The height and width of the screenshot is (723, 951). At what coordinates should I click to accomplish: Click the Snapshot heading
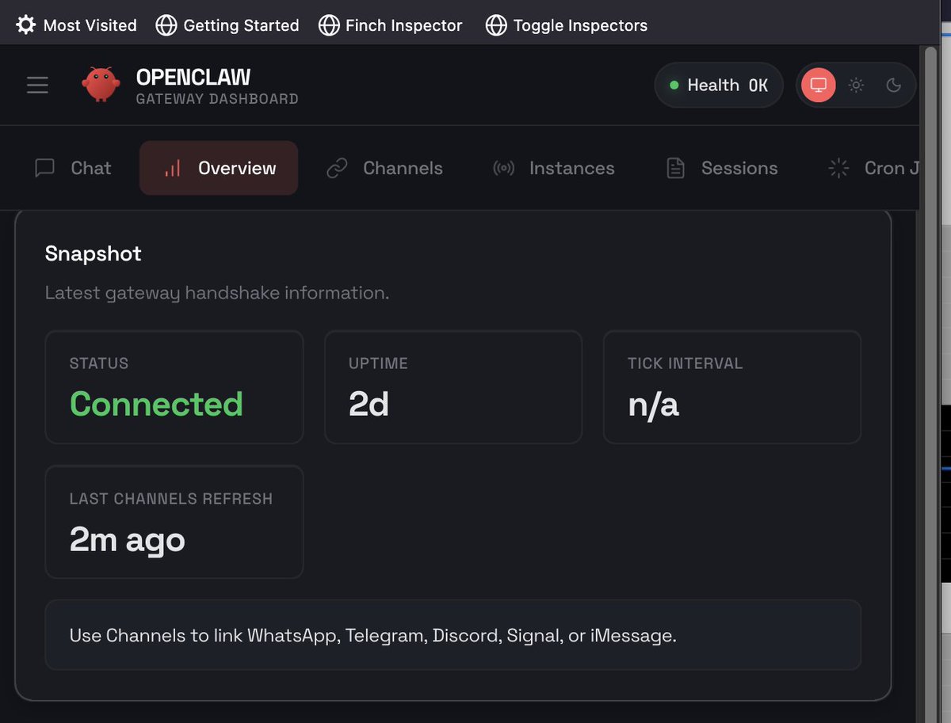point(93,253)
